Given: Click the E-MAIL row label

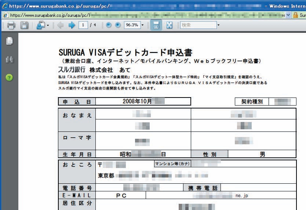Looking at the screenshot, I should pyautogui.click(x=77, y=195).
